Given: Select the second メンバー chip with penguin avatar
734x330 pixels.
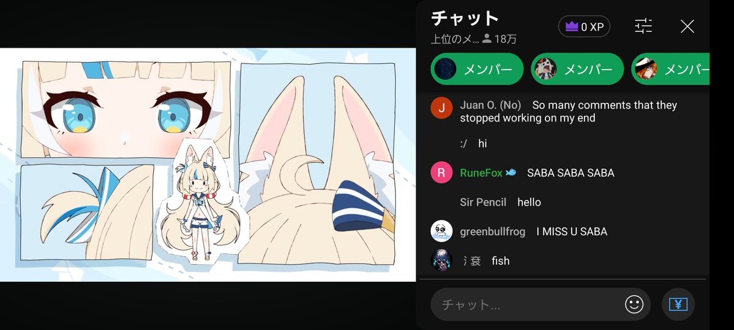Looking at the screenshot, I should 577,69.
